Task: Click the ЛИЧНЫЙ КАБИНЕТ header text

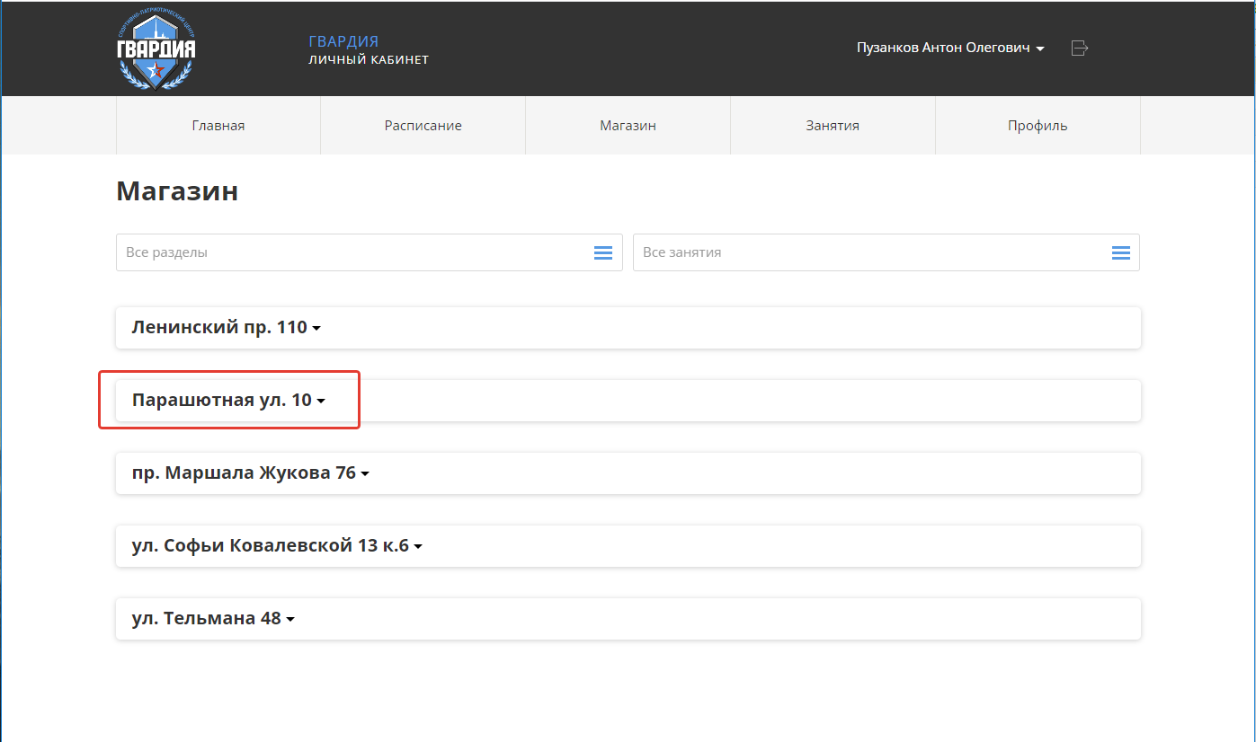Action: coord(369,60)
